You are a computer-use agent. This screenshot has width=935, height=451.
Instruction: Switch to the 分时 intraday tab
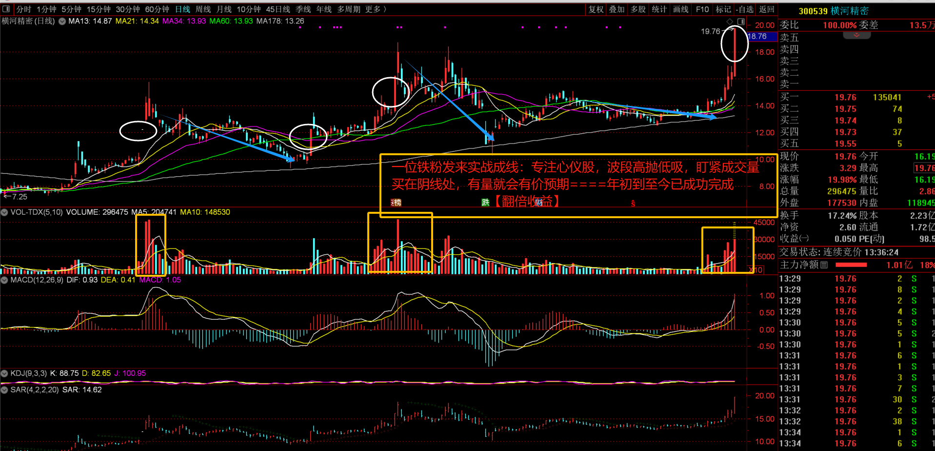pos(23,9)
